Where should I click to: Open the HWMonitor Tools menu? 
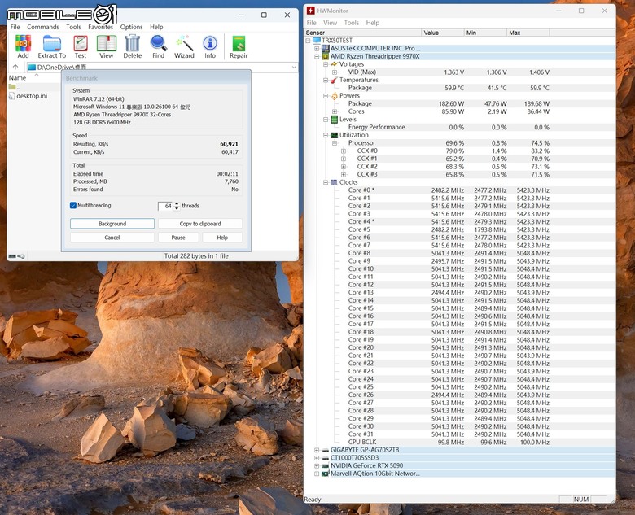click(352, 23)
